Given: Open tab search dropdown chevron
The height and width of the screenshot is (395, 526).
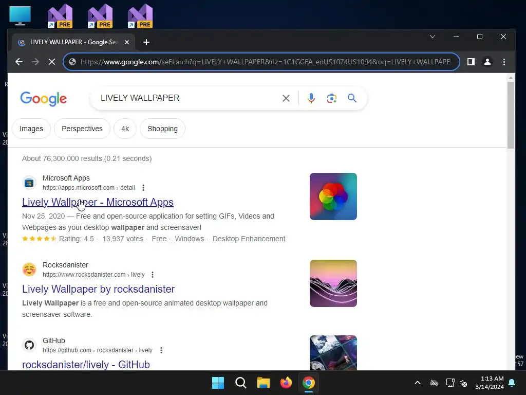Looking at the screenshot, I should click(x=433, y=37).
